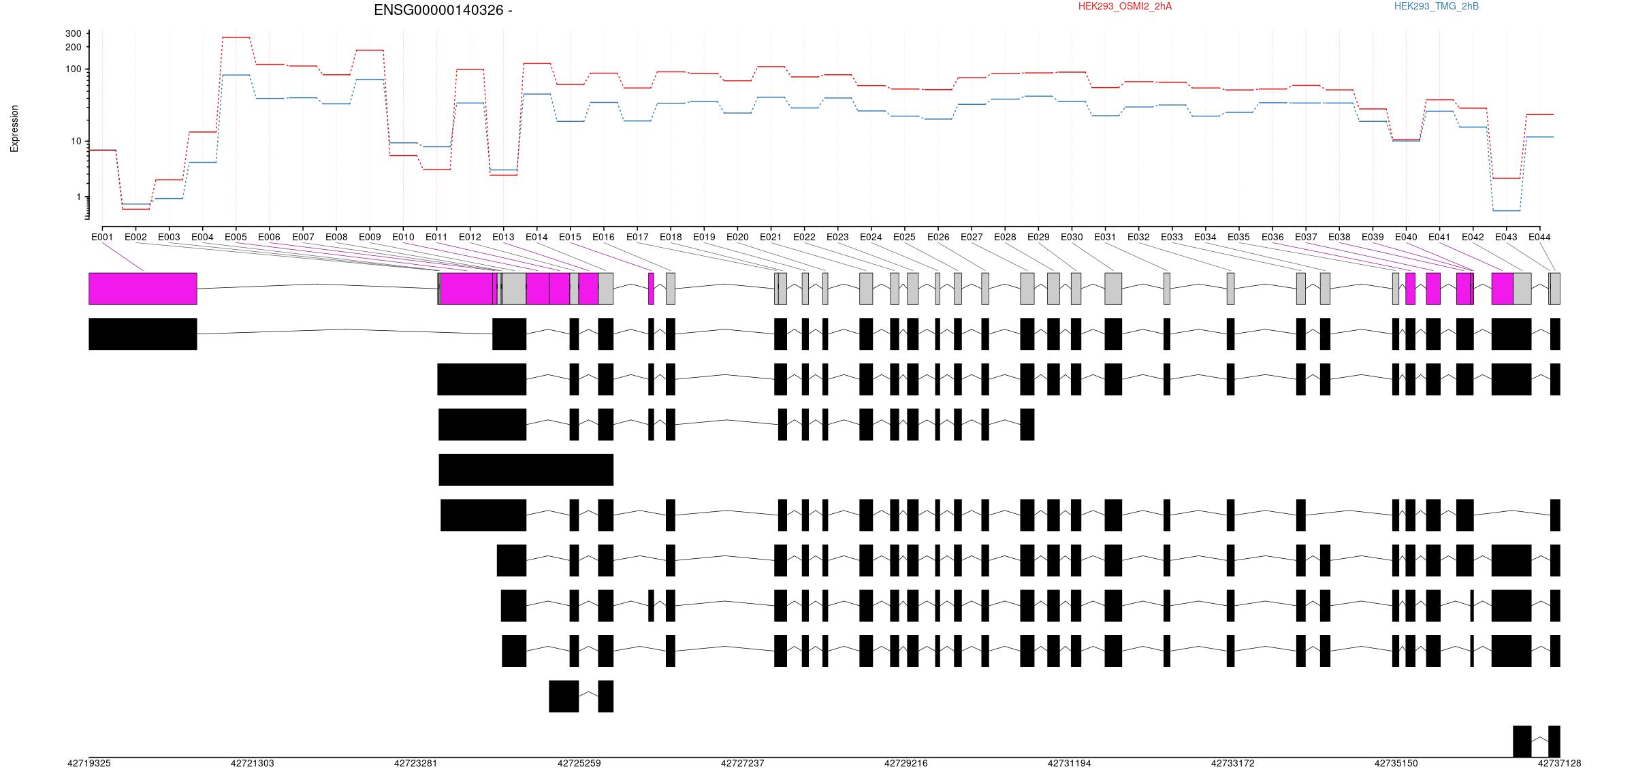Click exon label E035
The height and width of the screenshot is (776, 1634).
(1238, 237)
